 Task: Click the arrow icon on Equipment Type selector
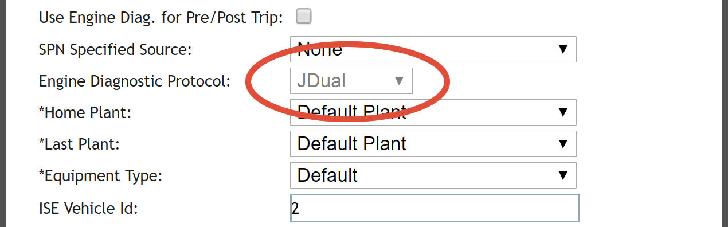coord(562,175)
